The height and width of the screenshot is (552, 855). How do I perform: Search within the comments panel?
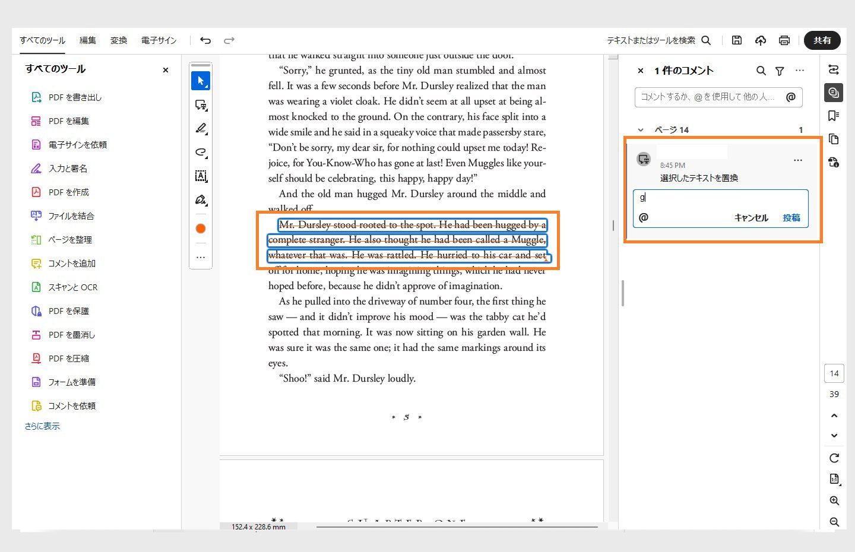(x=761, y=71)
